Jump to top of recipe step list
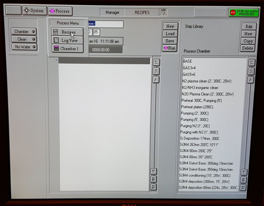 pyautogui.click(x=156, y=62)
